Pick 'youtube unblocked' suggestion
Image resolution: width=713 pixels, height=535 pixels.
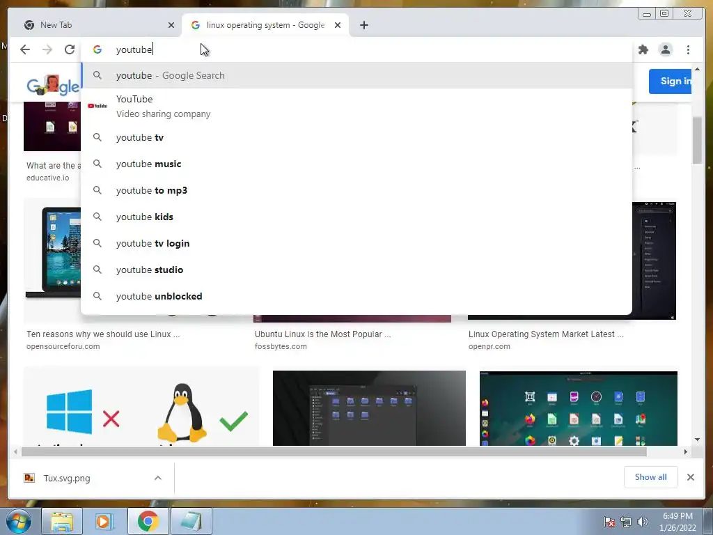tap(356, 296)
